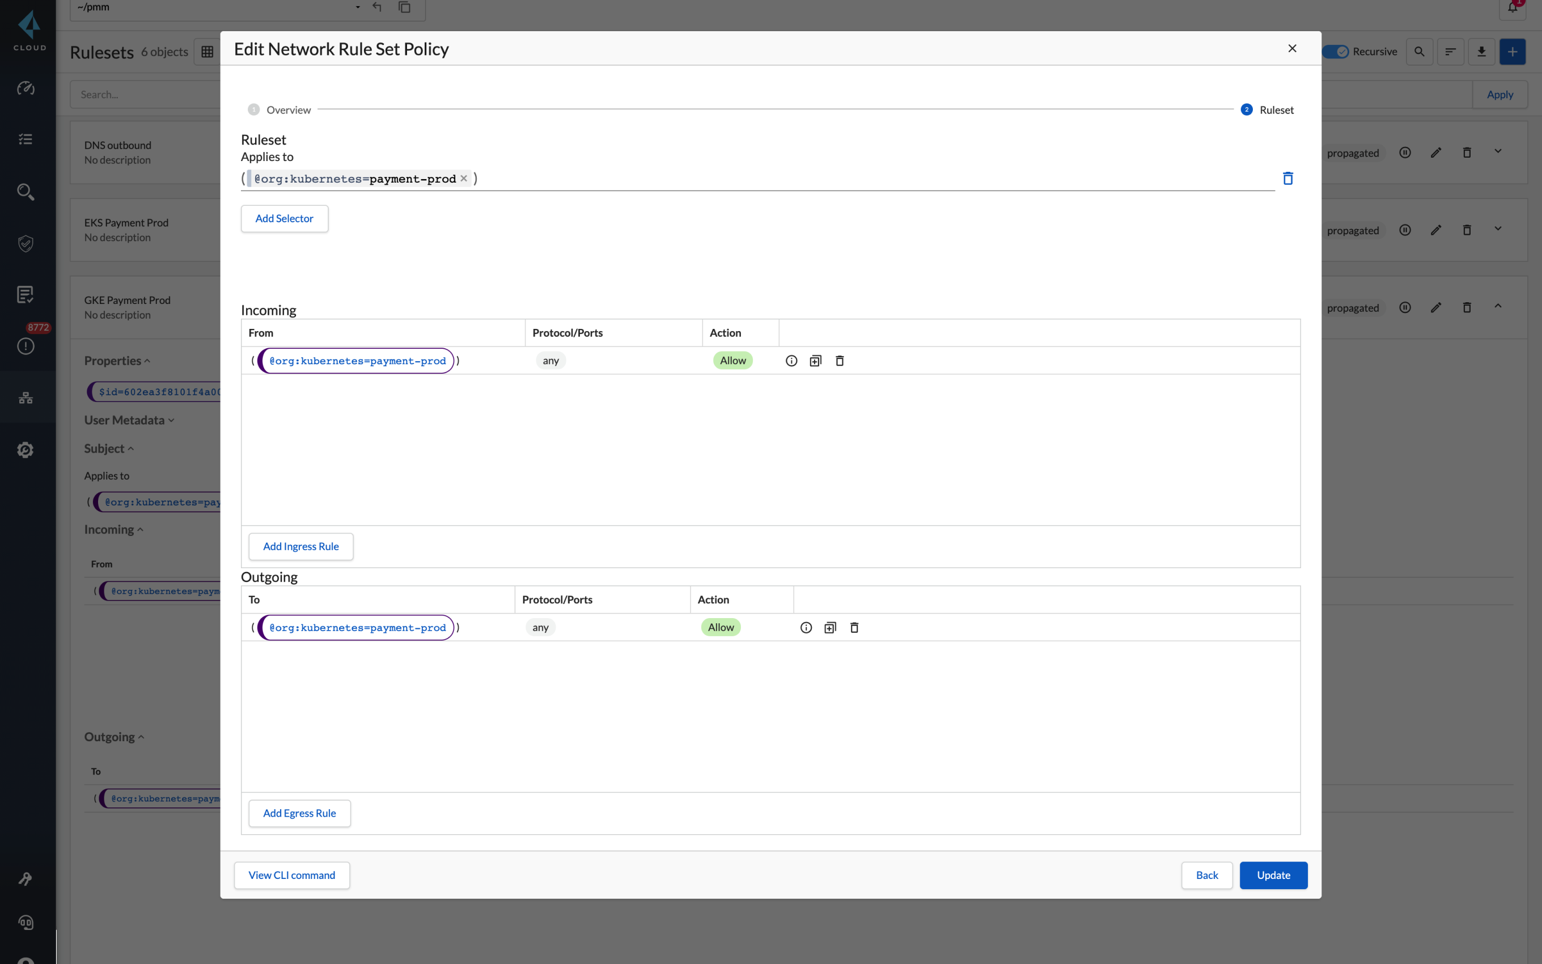1542x964 pixels.
Task: Delete the outgoing payment-prod rule
Action: coord(854,627)
